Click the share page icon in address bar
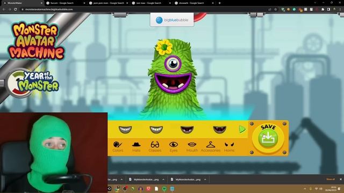Viewport: 344px width, 193px height. coord(270,10)
